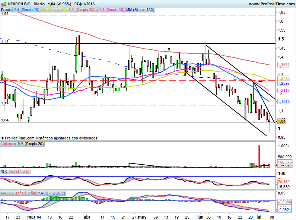Click the Volumen panel label
This screenshot has height=220, width=296.
[9, 144]
